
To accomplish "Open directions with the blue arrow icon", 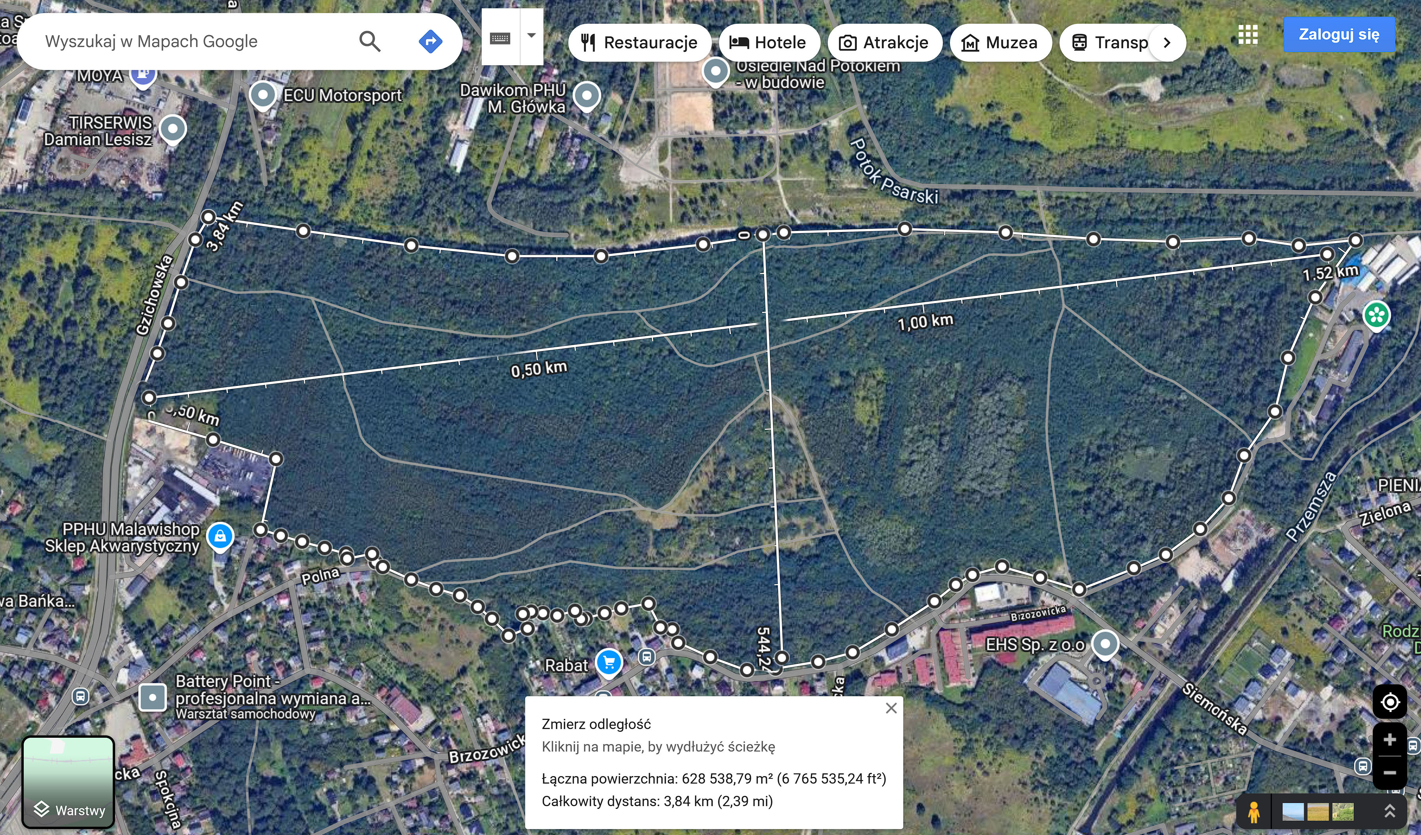I will click(430, 41).
